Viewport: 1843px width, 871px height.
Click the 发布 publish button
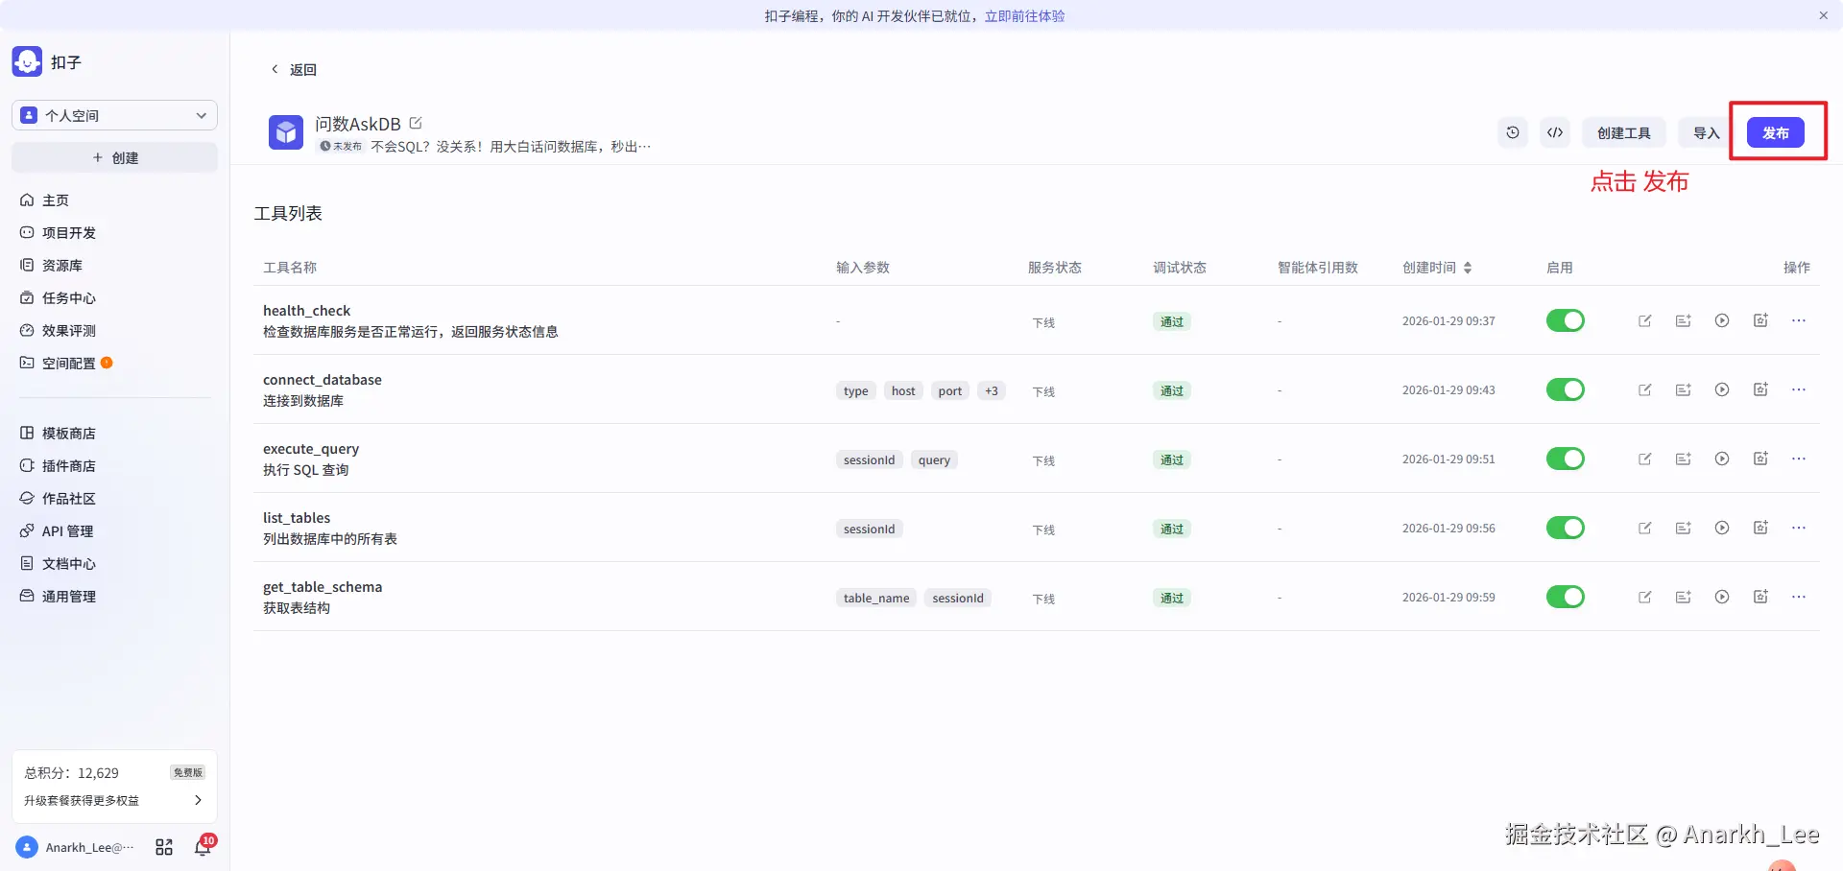point(1776,132)
